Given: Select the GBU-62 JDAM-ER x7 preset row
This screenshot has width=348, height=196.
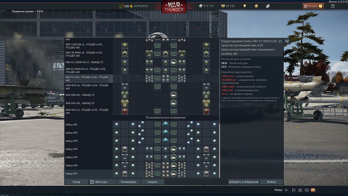Looking at the screenshot, I should pyautogui.click(x=88, y=70).
